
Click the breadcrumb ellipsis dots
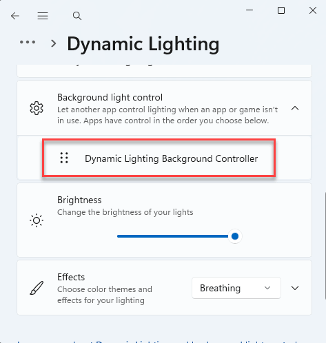[x=28, y=42]
